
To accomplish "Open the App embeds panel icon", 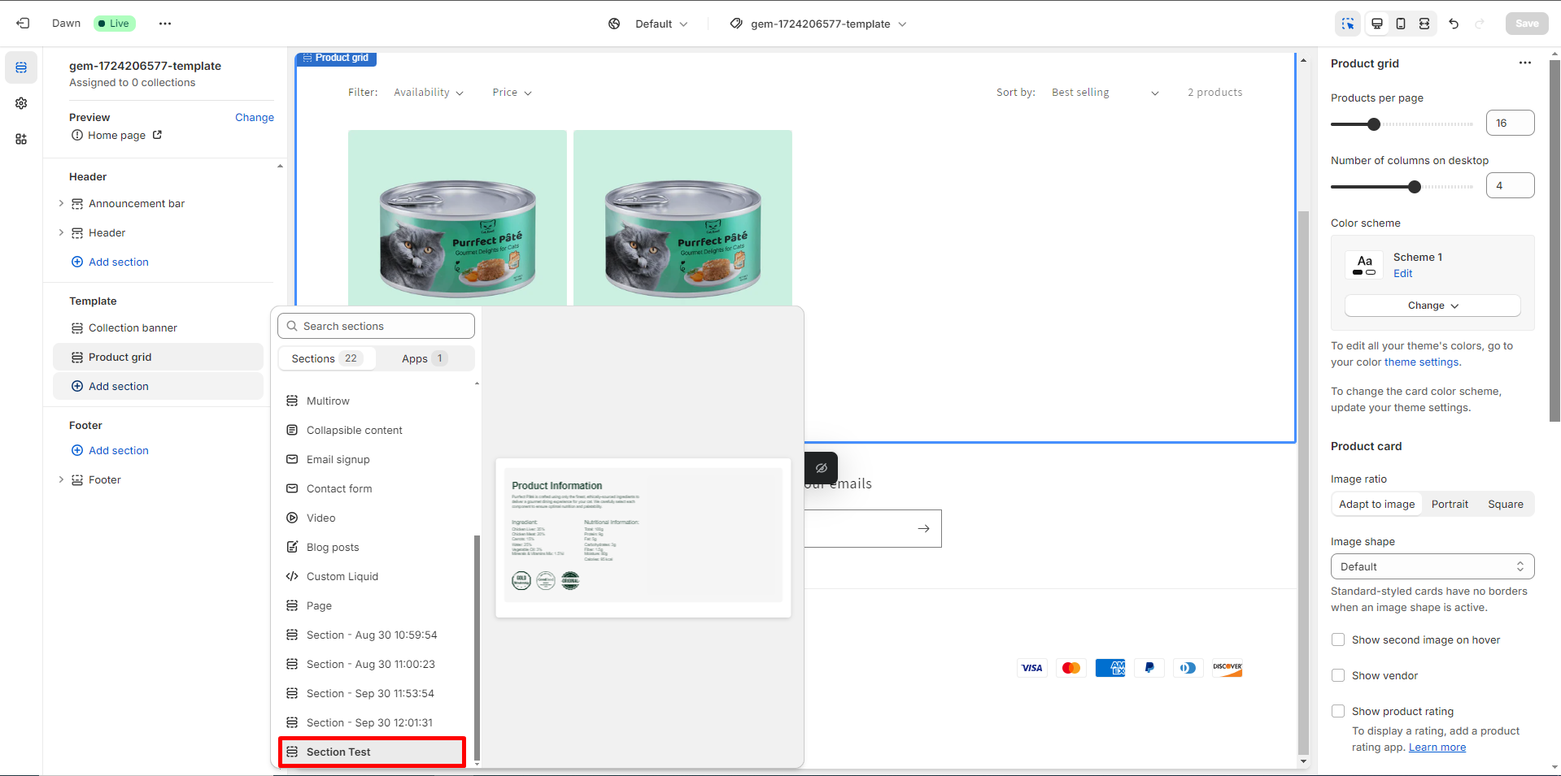I will point(21,139).
